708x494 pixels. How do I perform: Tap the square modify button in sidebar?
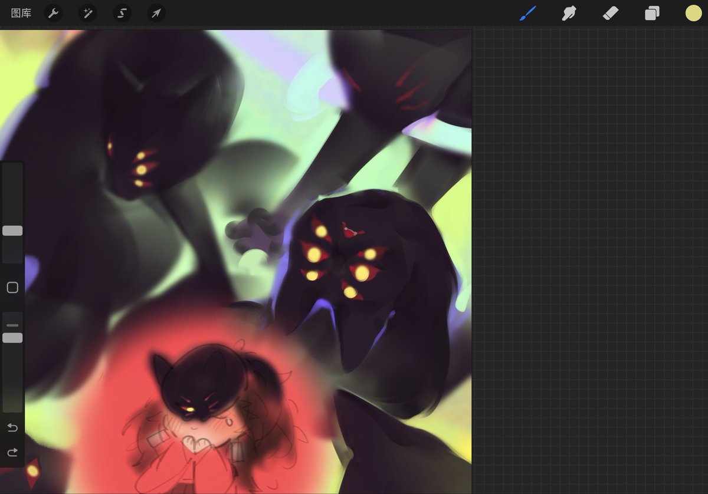click(x=12, y=288)
